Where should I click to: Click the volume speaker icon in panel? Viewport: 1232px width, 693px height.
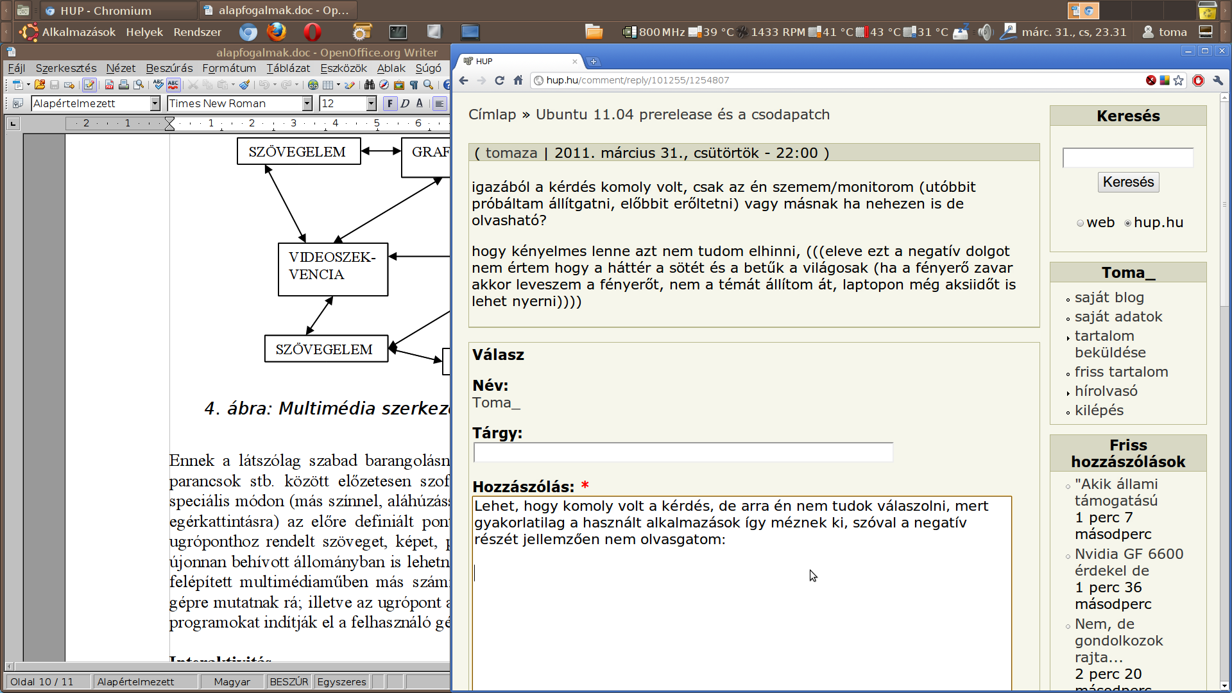coord(985,32)
